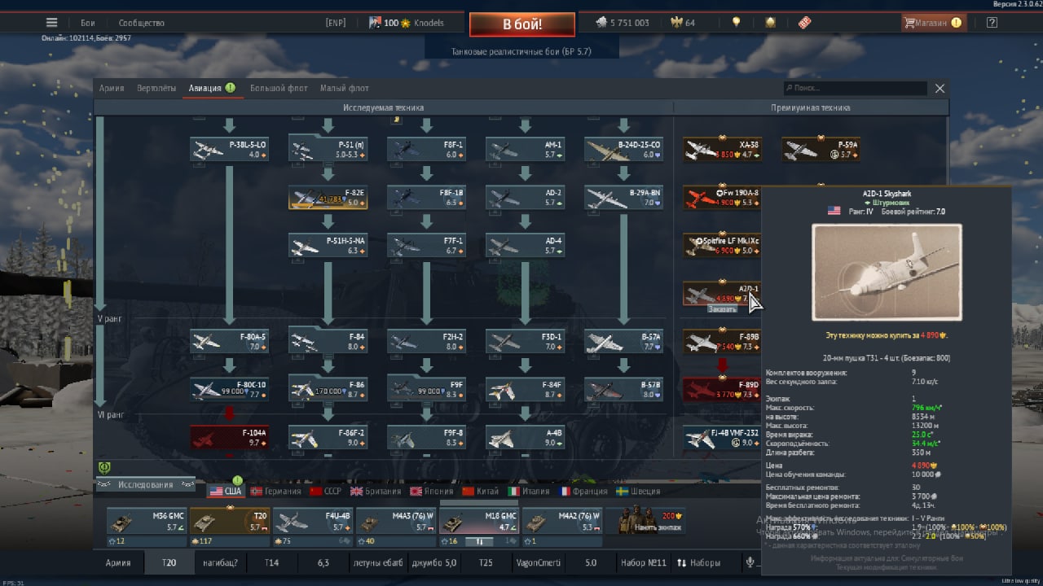The width and height of the screenshot is (1043, 586).
Task: Open the main hamburger menu
Action: tap(51, 23)
